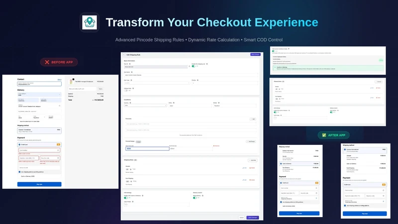Open Country/Region dropdown in the Before App checkout

tap(39, 95)
